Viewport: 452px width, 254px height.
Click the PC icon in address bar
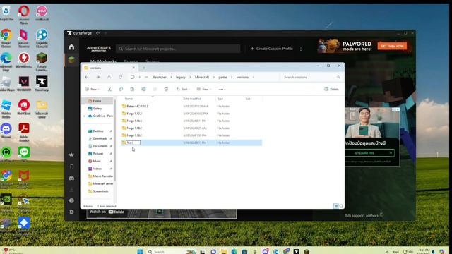[x=132, y=77]
